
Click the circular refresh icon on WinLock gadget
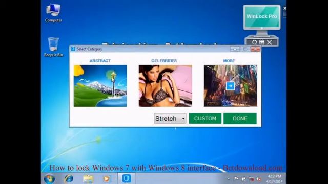(254, 42)
